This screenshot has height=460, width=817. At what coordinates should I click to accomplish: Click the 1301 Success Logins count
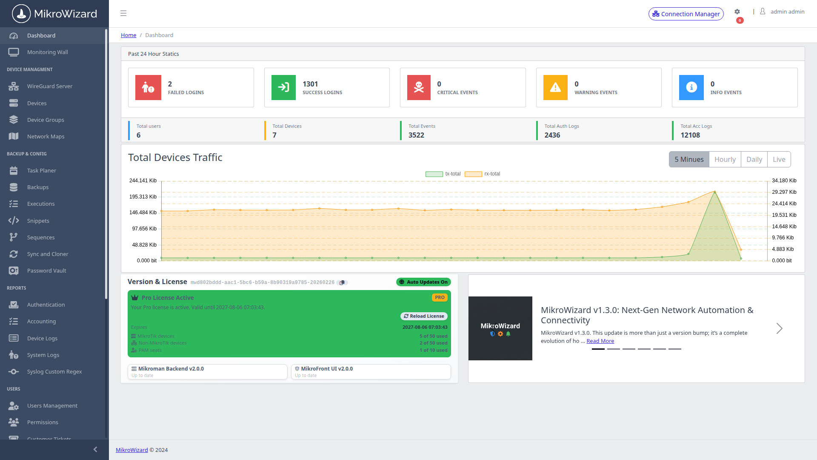pyautogui.click(x=310, y=84)
